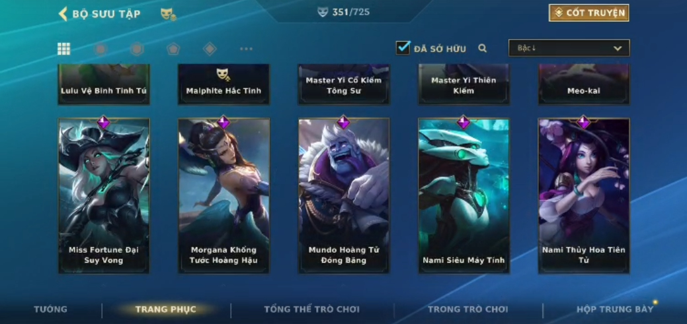The width and height of the screenshot is (687, 324).
Task: Open the magnifier search icon
Action: (x=483, y=48)
